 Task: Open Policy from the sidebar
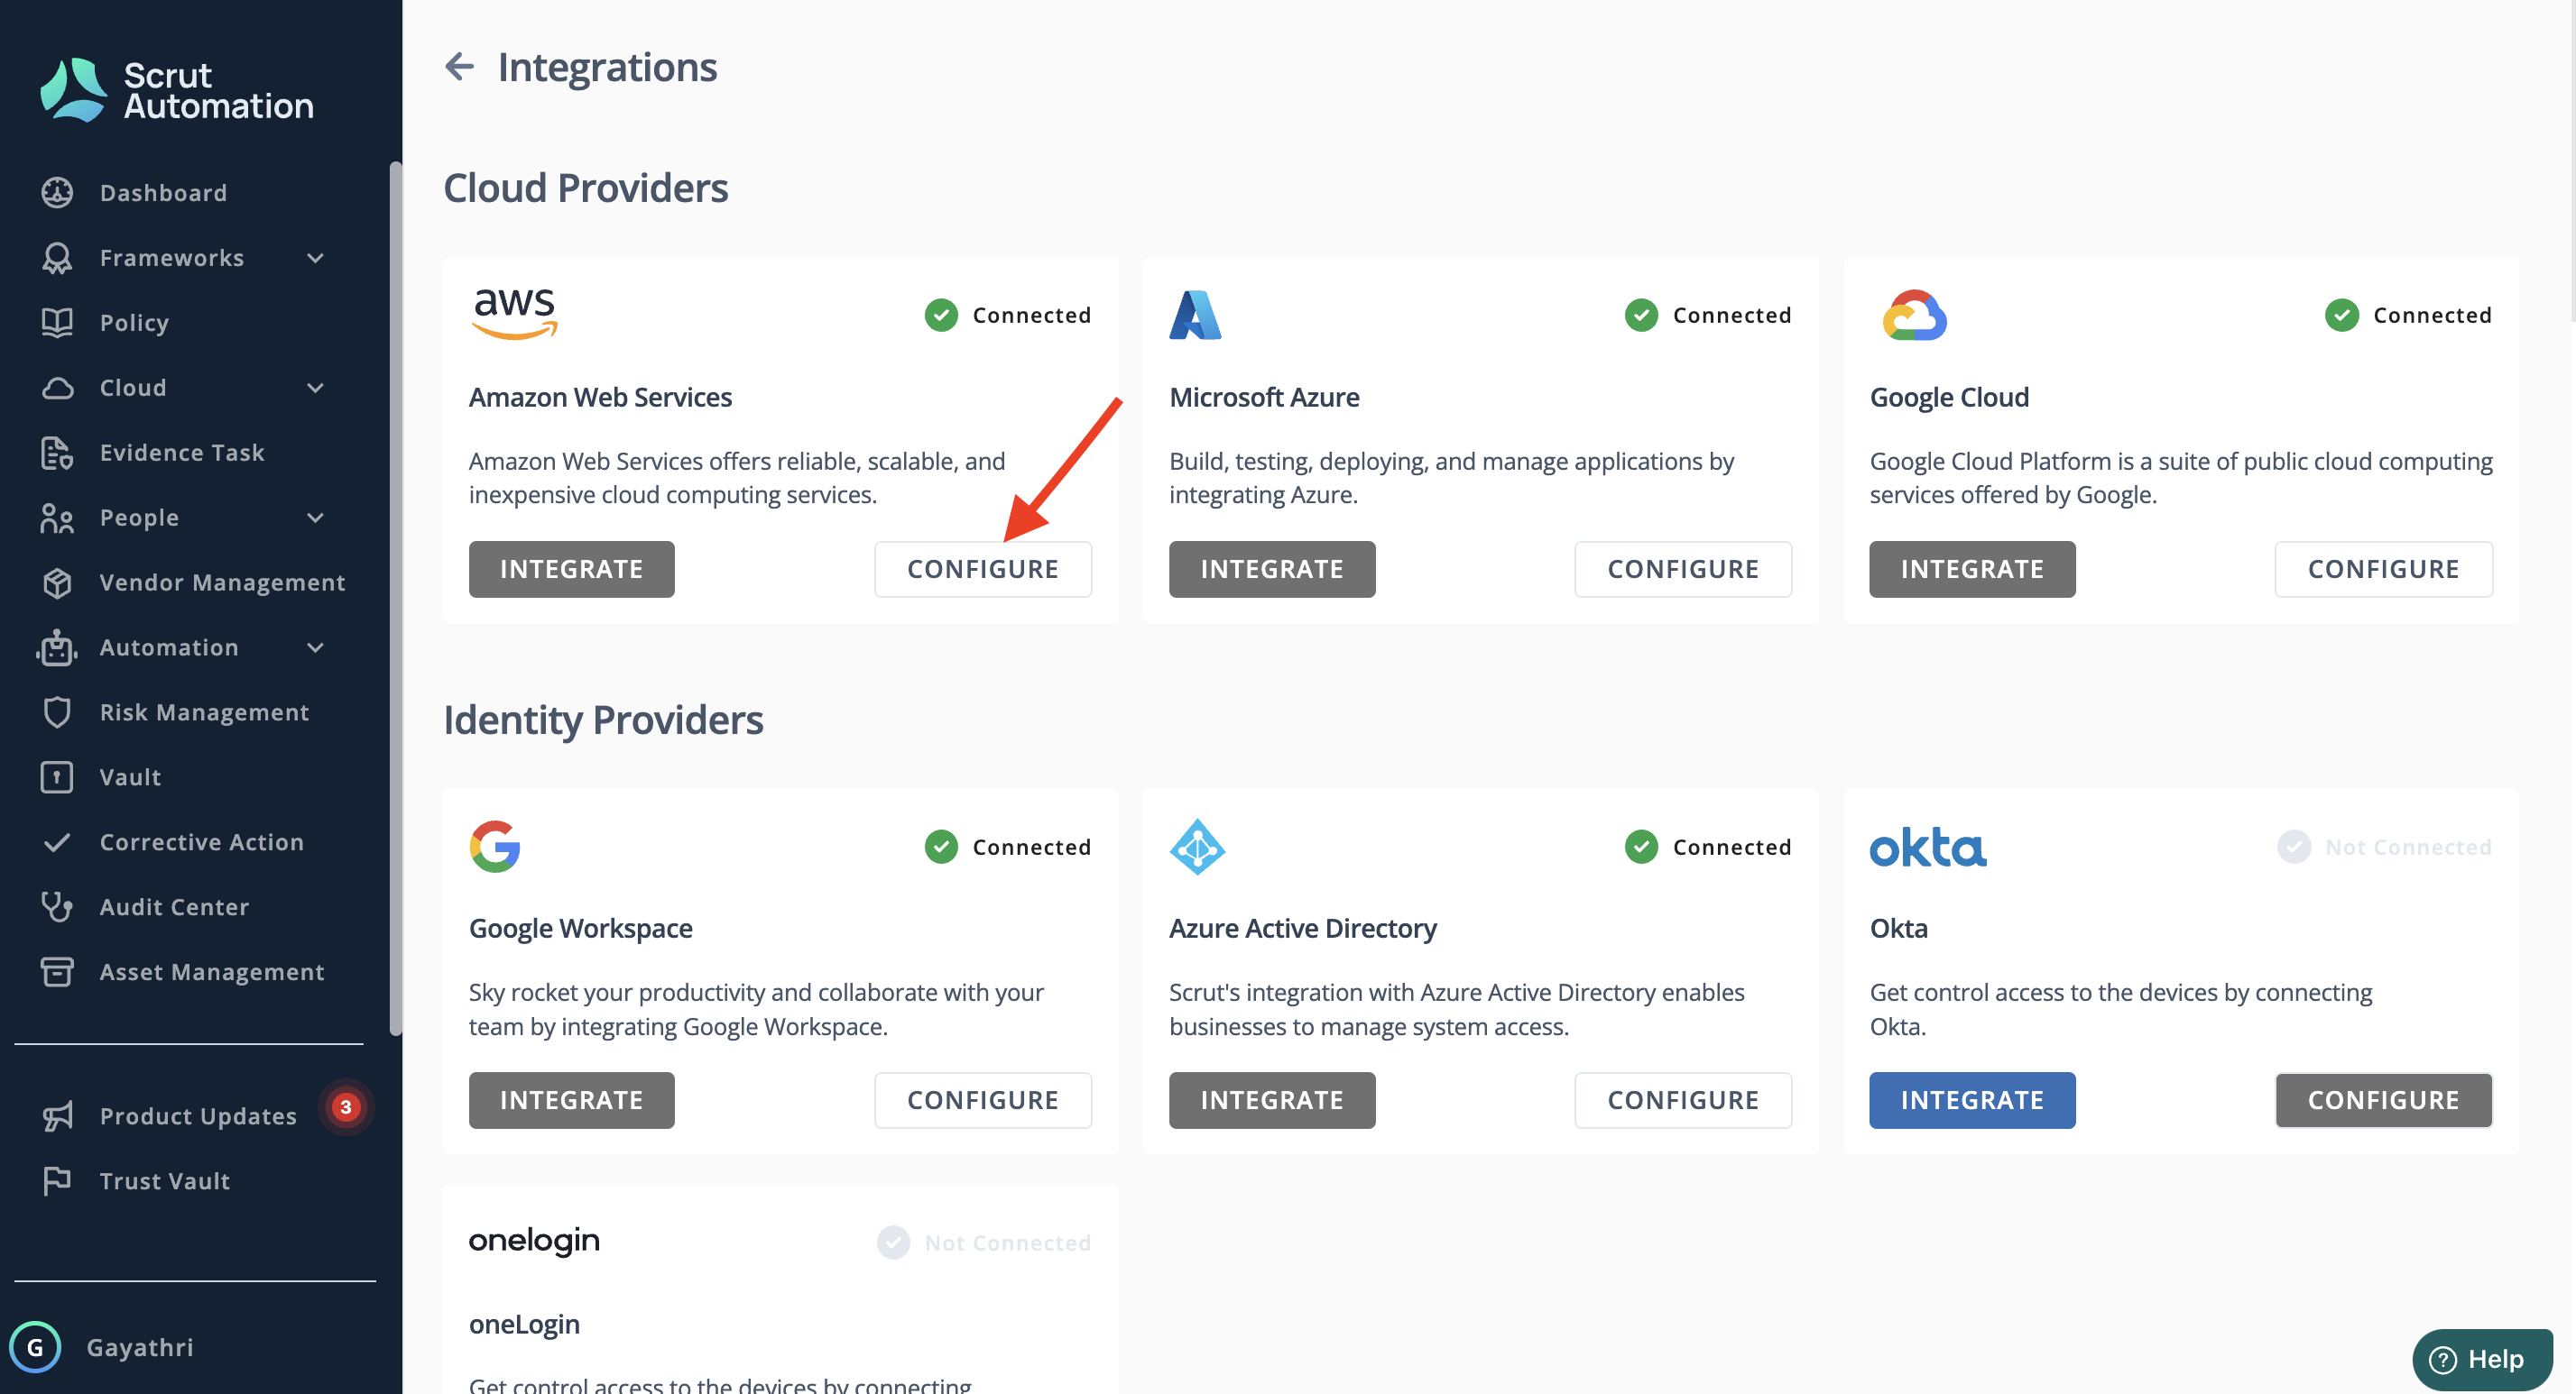(134, 323)
